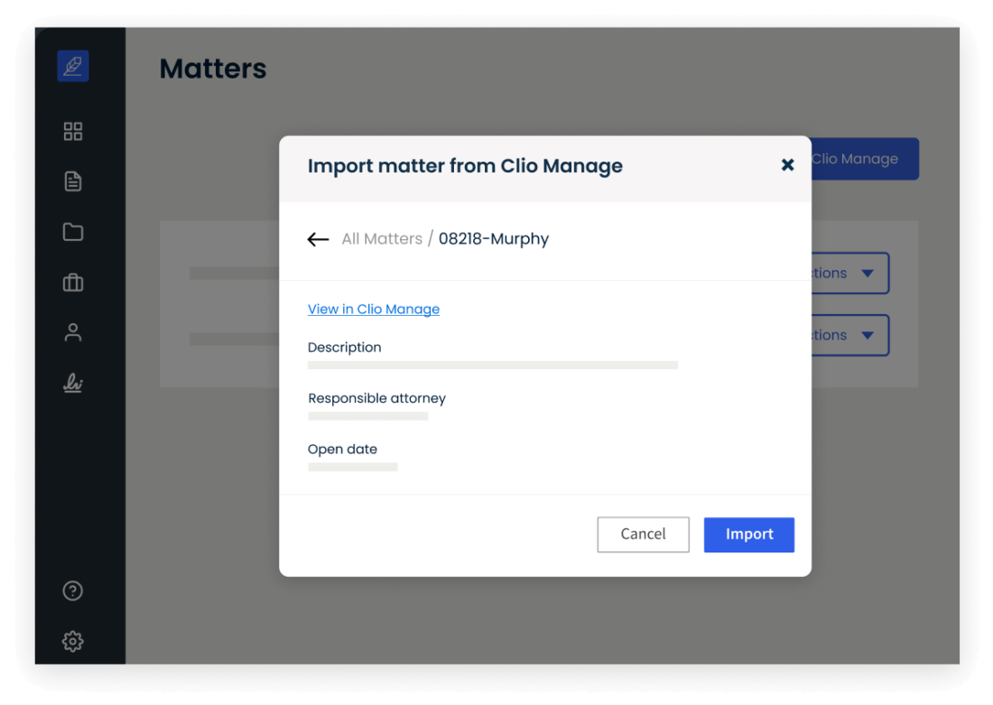The image size is (993, 705).
Task: Open the dashboard grid icon
Action: [x=72, y=130]
